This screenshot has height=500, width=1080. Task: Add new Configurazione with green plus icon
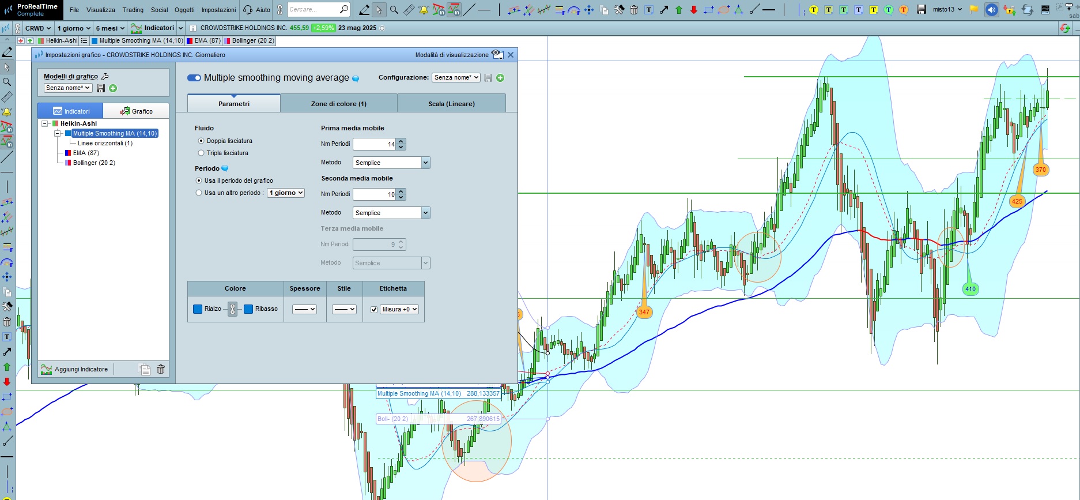(x=500, y=78)
